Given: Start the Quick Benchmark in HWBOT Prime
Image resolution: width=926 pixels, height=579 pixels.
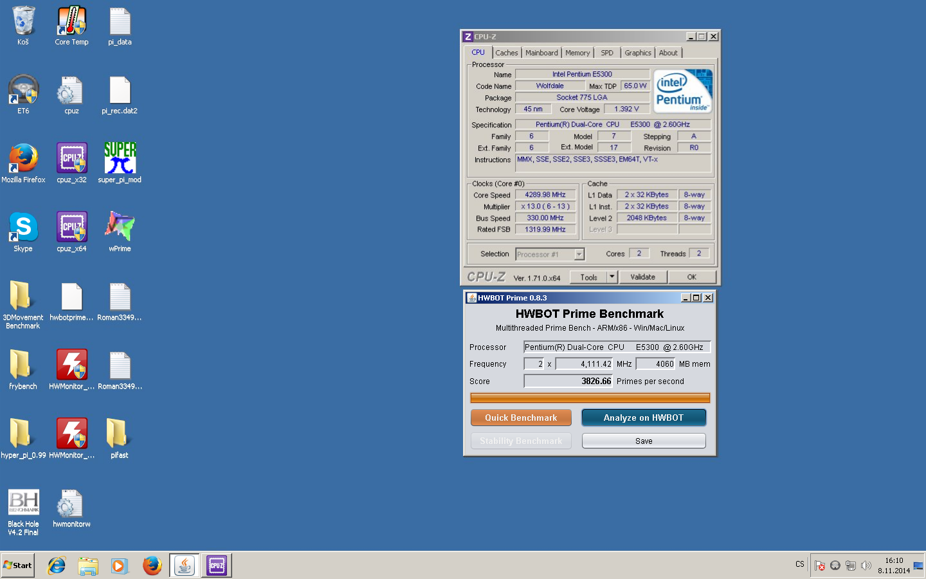Looking at the screenshot, I should click(521, 418).
